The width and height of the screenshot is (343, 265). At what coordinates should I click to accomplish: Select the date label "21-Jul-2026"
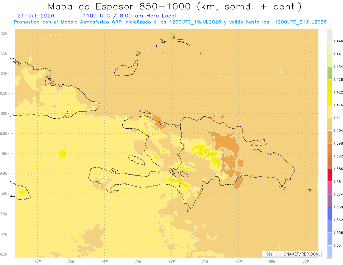(36, 16)
